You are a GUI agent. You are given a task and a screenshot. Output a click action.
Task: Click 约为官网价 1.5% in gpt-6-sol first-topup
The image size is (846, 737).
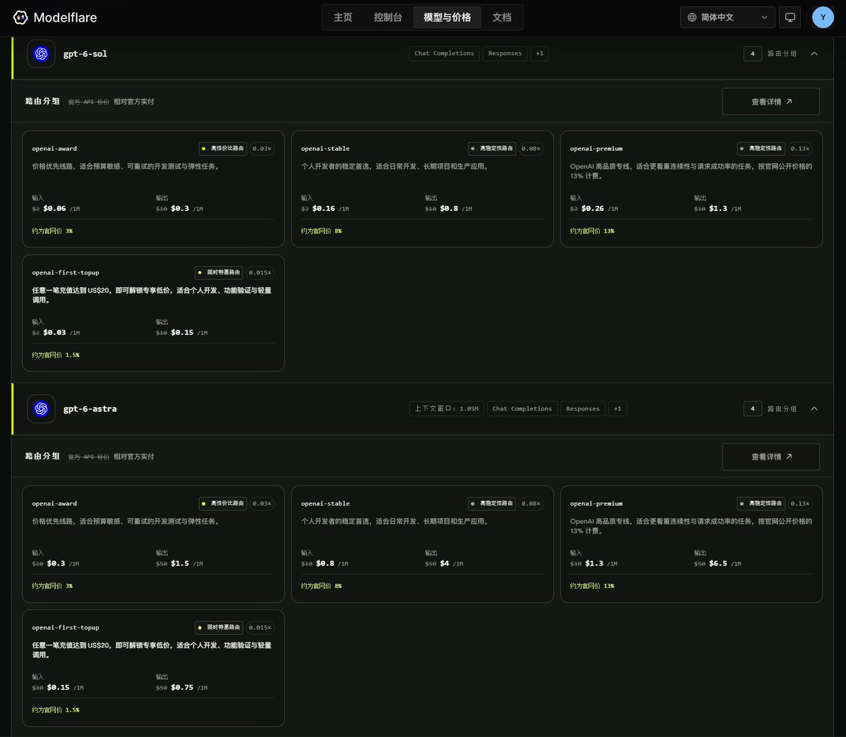(56, 355)
